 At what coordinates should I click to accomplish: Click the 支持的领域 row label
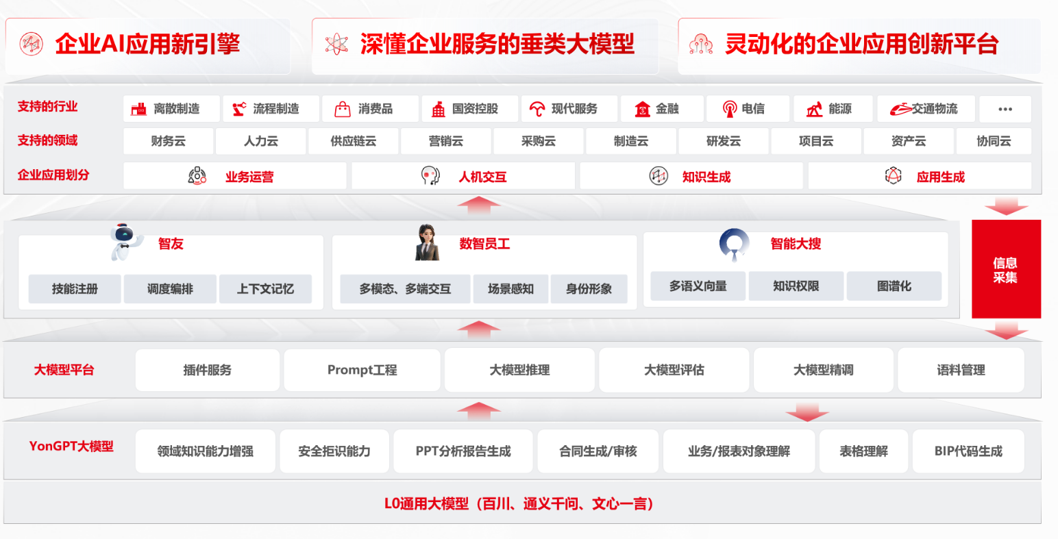[48, 140]
